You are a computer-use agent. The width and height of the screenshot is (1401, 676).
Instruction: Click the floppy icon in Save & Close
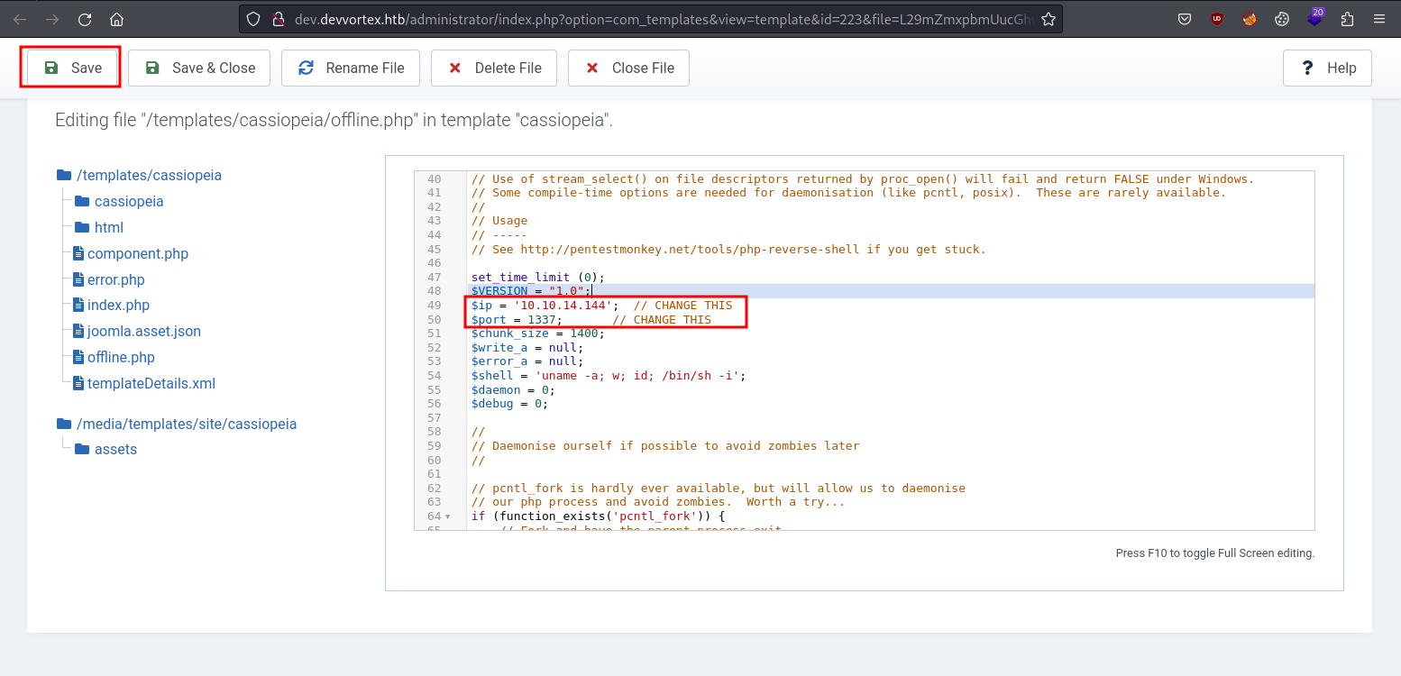(152, 68)
